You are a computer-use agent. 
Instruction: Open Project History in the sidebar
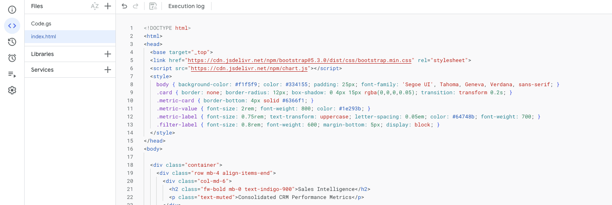(12, 42)
